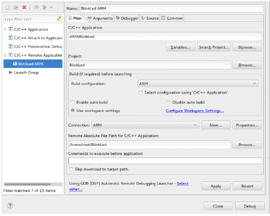
Task: Click the C/C++ Remote Application icon
Action: click(x=10, y=55)
